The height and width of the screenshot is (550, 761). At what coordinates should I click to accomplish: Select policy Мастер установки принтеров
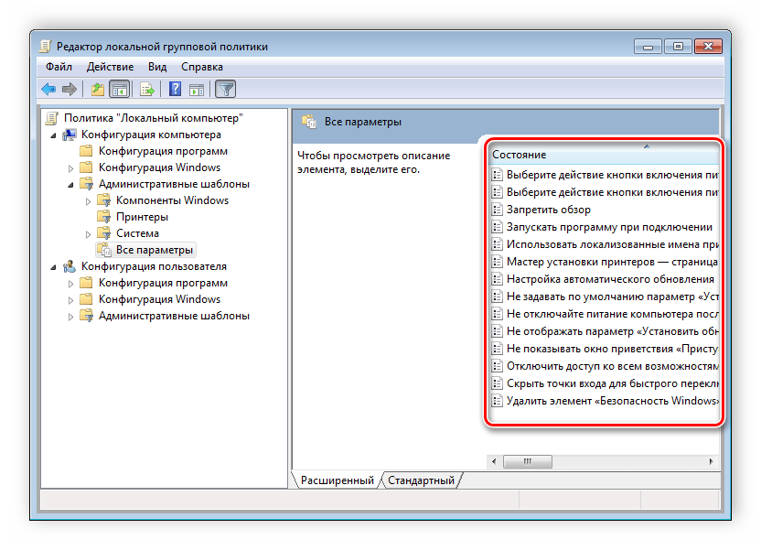tap(613, 262)
